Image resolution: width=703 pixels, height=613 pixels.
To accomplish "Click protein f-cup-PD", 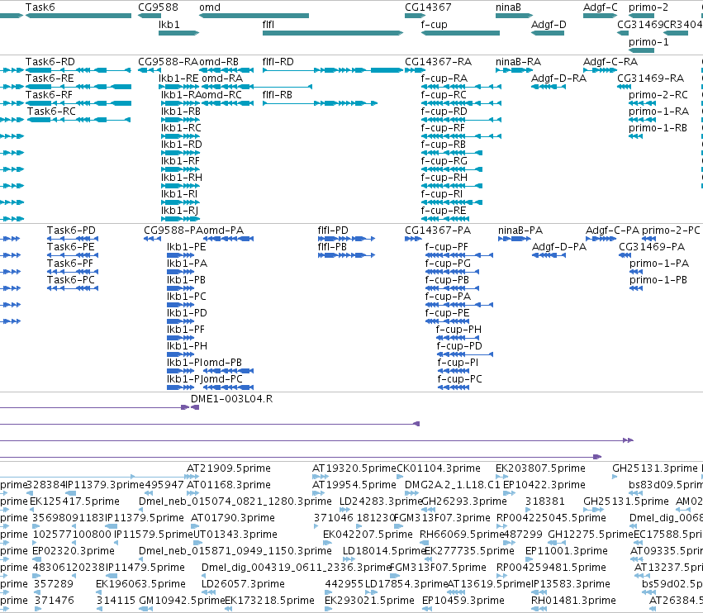I will point(465,354).
